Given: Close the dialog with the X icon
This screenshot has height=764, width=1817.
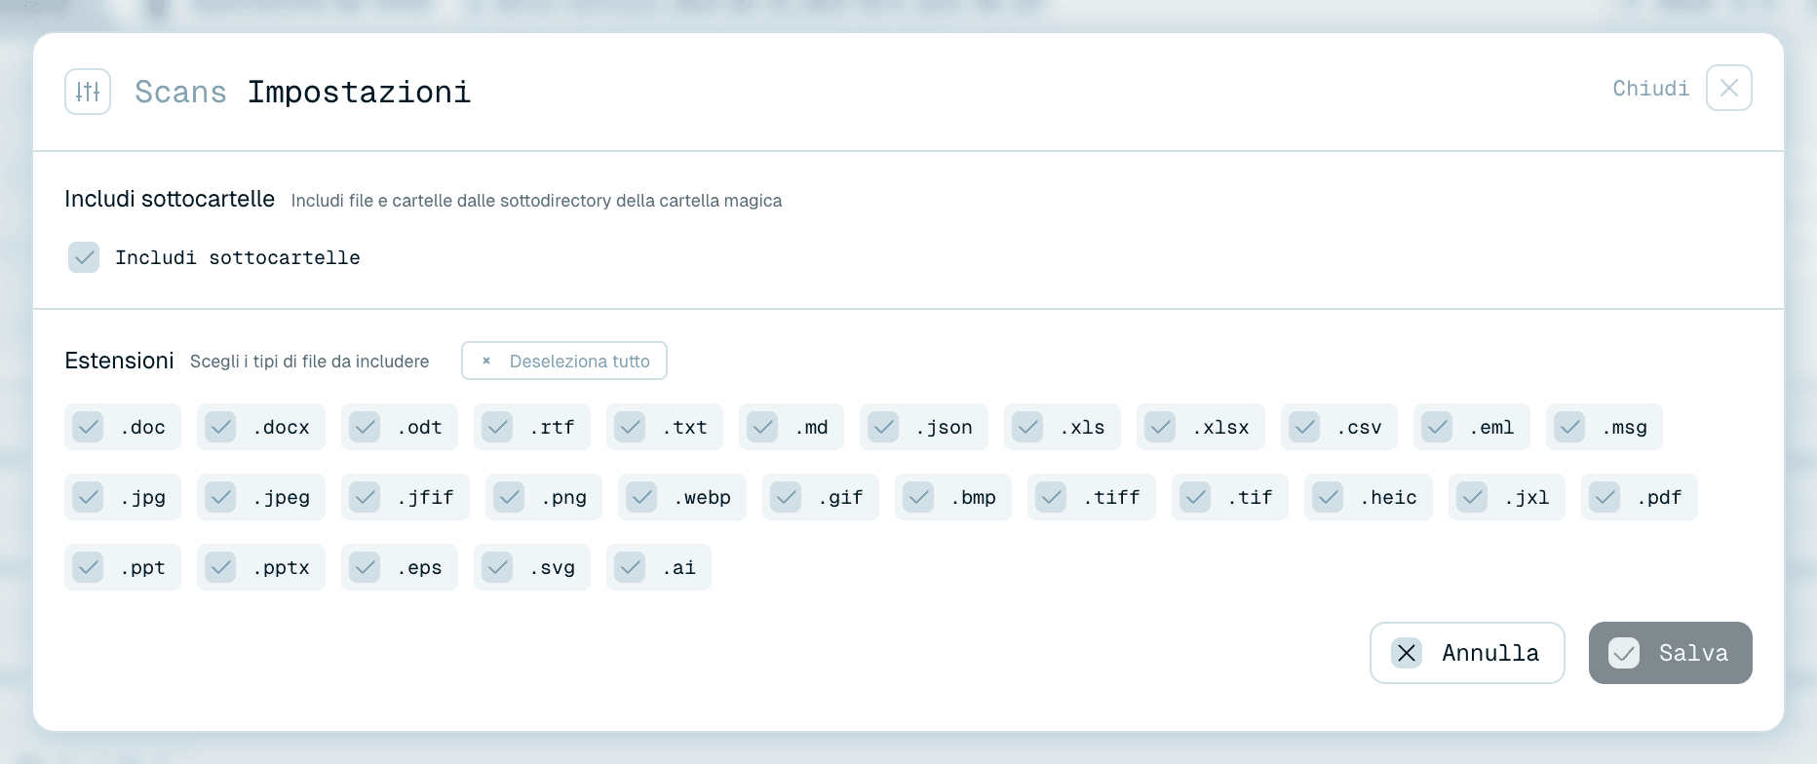Looking at the screenshot, I should [x=1729, y=88].
